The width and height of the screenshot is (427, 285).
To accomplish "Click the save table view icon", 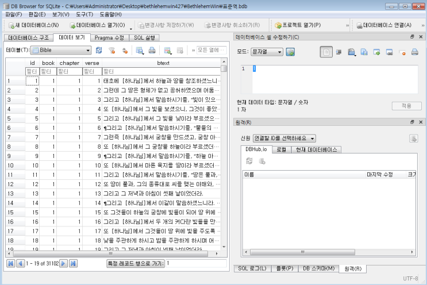I will pos(140,51).
